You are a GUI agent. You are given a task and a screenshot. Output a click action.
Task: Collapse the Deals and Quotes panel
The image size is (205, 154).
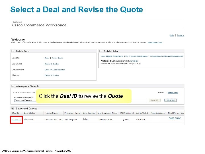pos(13,108)
